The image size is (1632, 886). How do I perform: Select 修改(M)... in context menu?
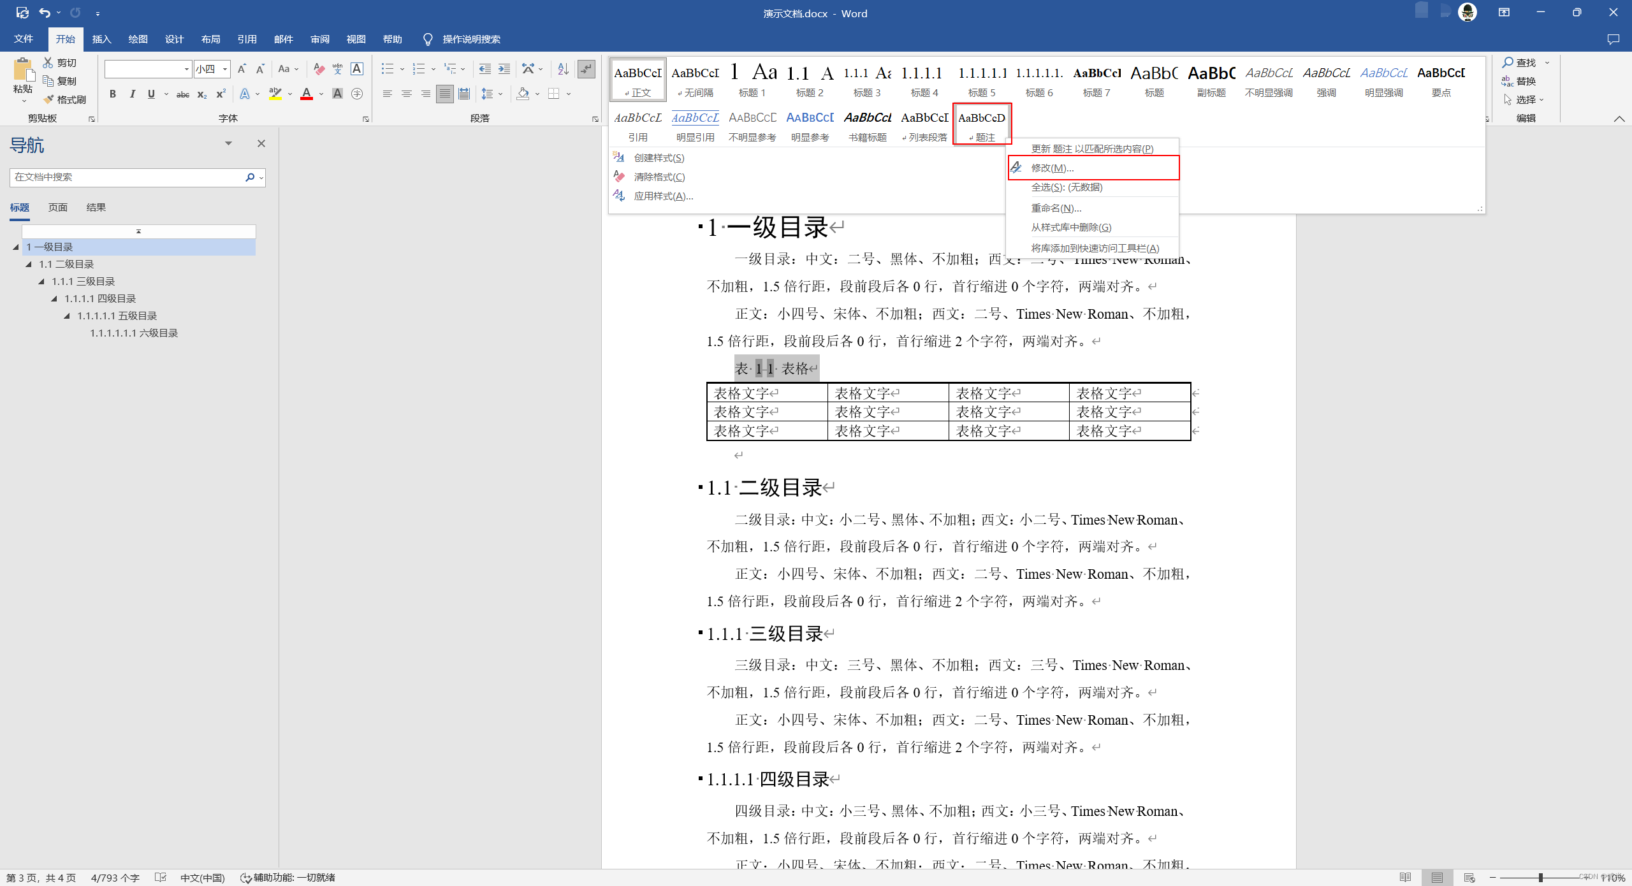(1052, 168)
